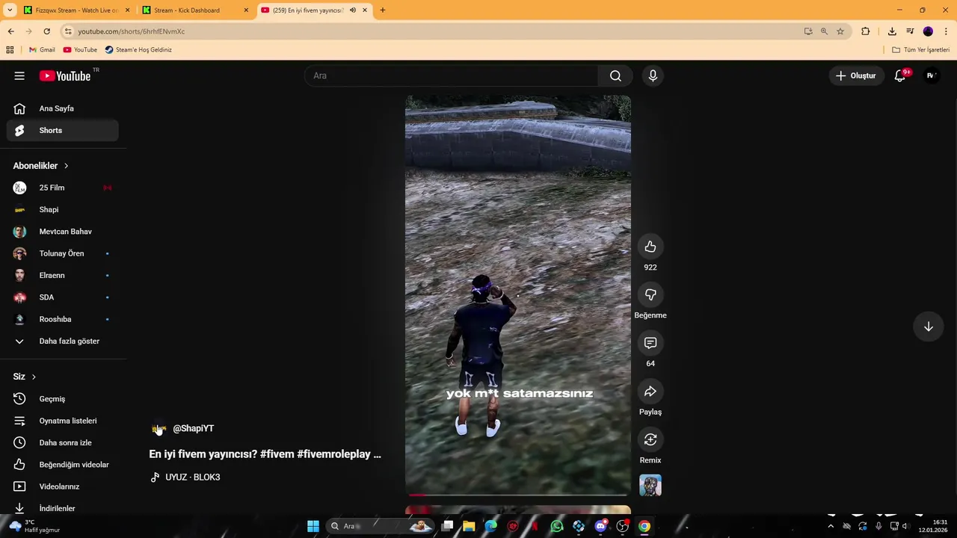The image size is (957, 538).
Task: Open the notifications bell
Action: pos(900,75)
